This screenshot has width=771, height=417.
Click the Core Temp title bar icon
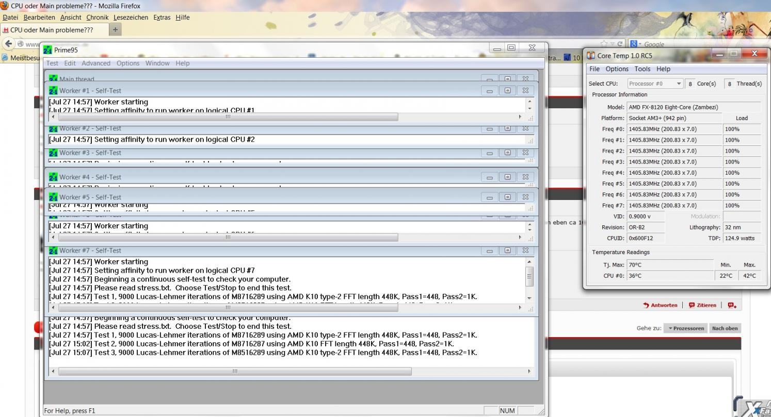pyautogui.click(x=591, y=55)
